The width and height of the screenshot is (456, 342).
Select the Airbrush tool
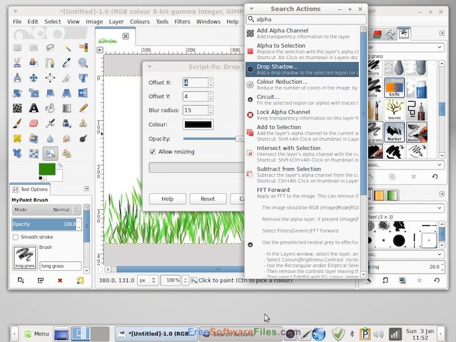click(x=50, y=124)
